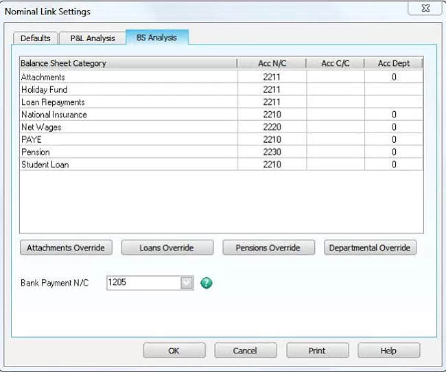
Task: Select the Attachments row
Action: tap(222, 77)
